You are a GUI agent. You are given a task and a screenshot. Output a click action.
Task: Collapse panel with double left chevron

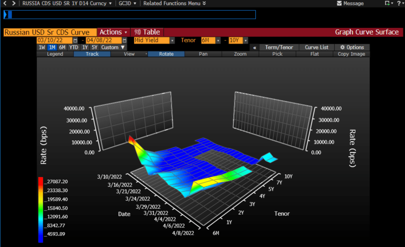click(255, 47)
